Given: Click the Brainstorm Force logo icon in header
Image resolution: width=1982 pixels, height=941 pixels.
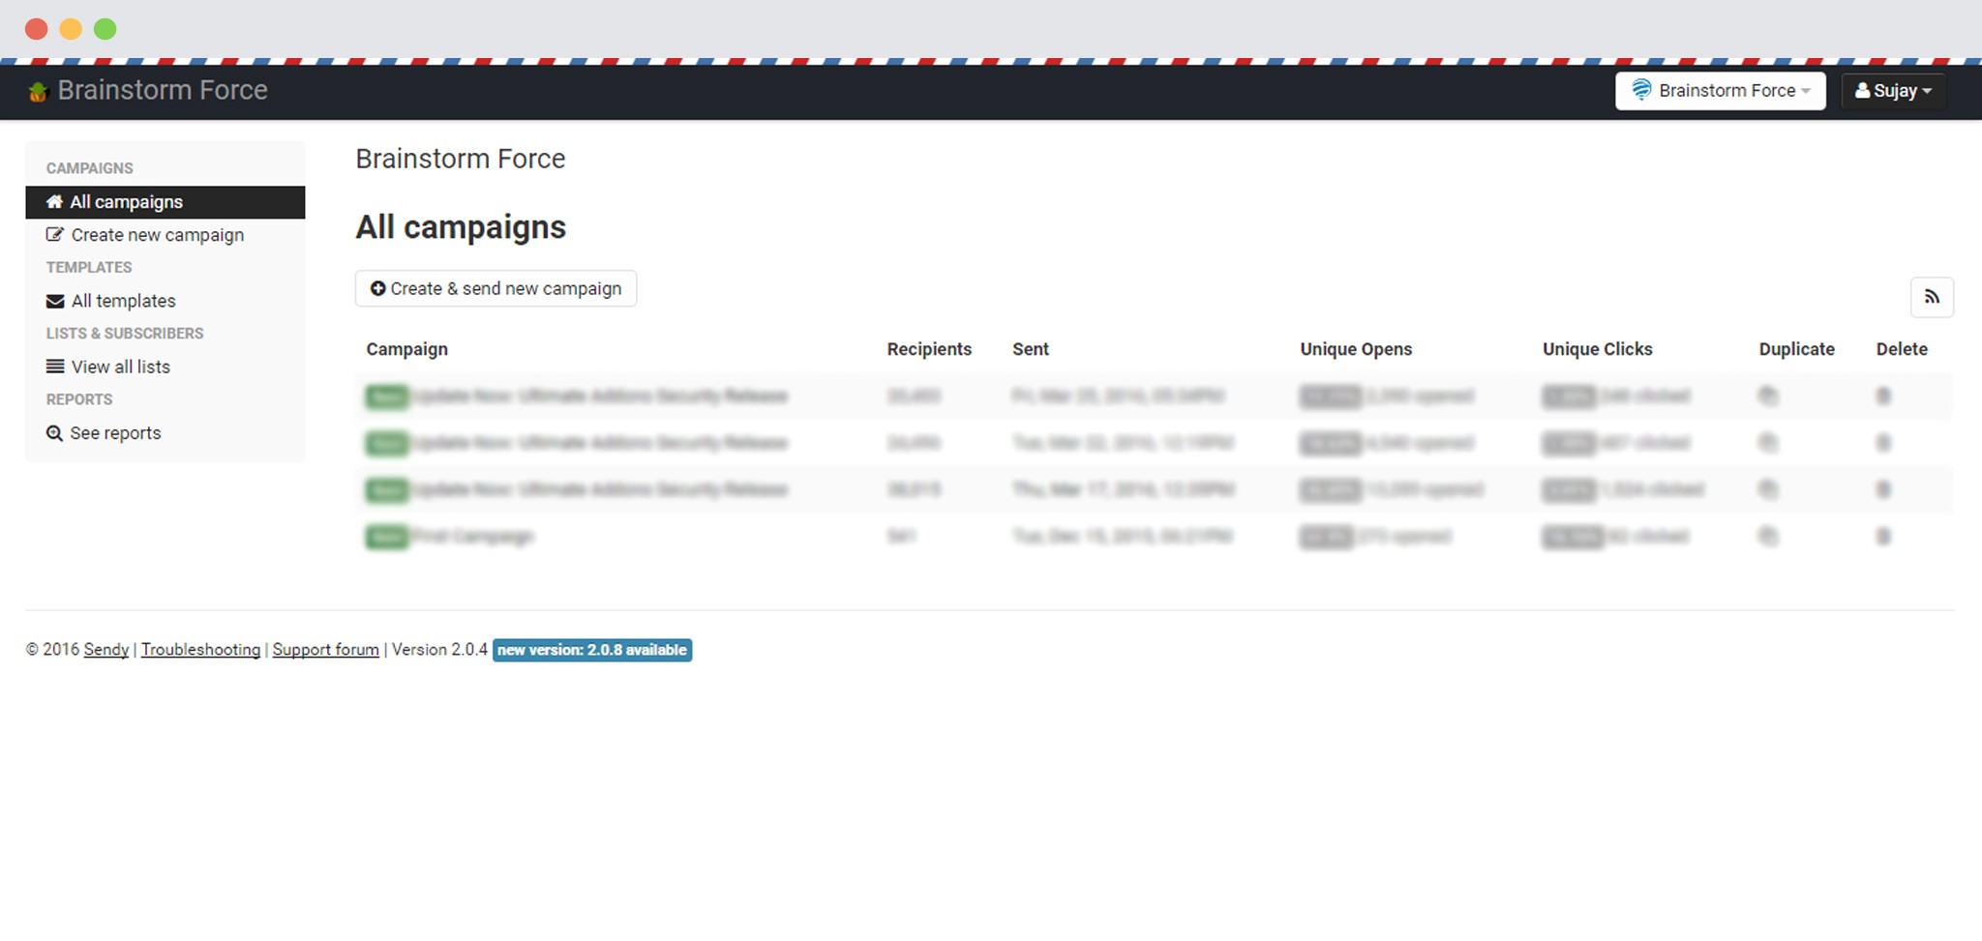Looking at the screenshot, I should tap(38, 92).
